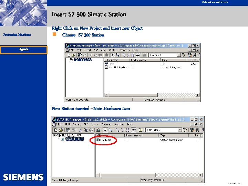Click Download icon in upper window toolbar

tap(106, 55)
